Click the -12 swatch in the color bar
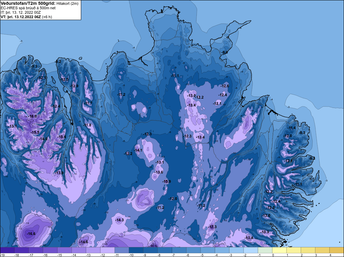The height and width of the screenshot is (257, 344). tap(107, 250)
